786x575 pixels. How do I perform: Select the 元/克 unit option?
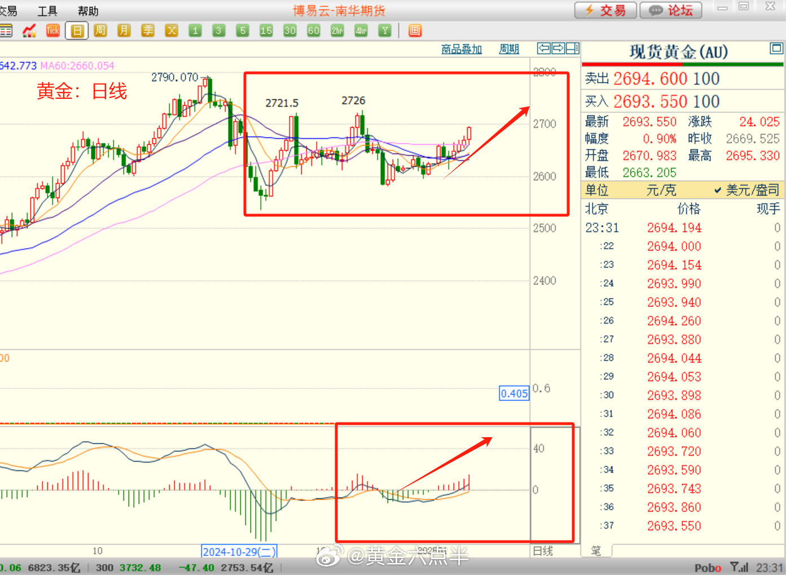[661, 190]
